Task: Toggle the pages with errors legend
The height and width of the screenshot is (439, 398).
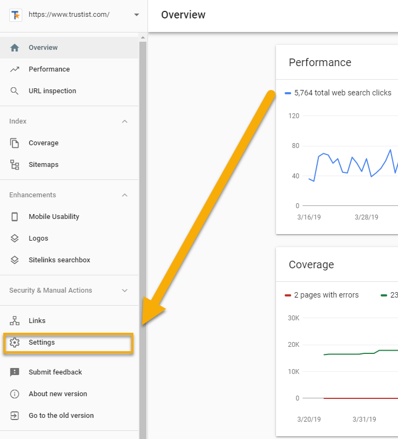Action: coord(322,295)
